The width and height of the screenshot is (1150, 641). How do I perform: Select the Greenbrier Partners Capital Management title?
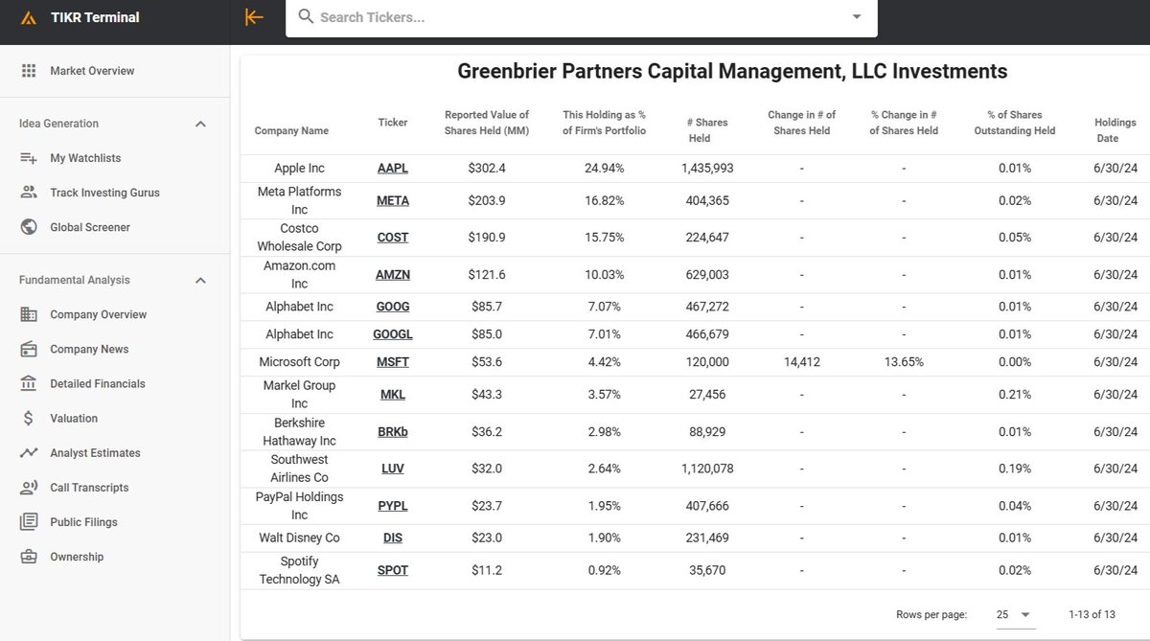tap(732, 71)
